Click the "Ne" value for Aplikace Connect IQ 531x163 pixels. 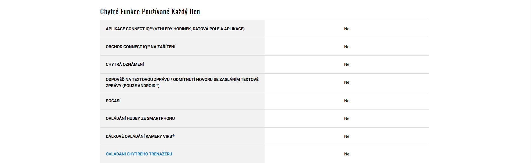pos(347,29)
